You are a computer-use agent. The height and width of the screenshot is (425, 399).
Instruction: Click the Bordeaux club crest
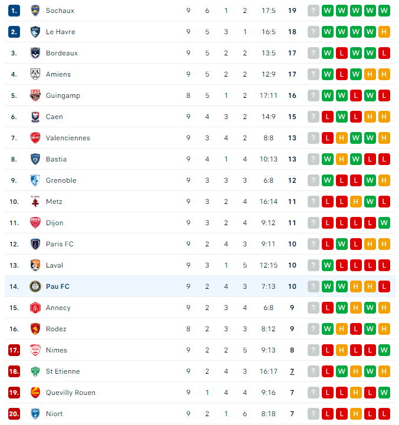pos(35,53)
